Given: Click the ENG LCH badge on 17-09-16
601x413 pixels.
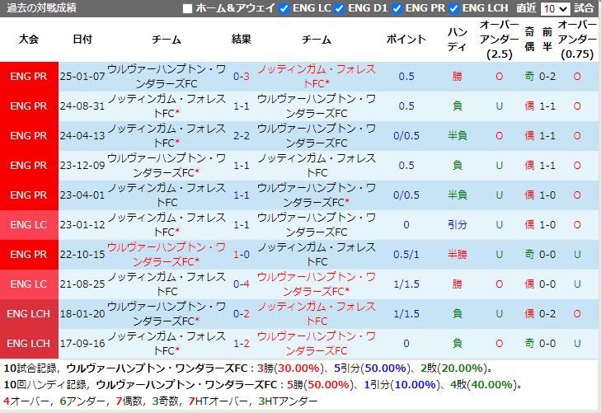Looking at the screenshot, I should coord(29,344).
